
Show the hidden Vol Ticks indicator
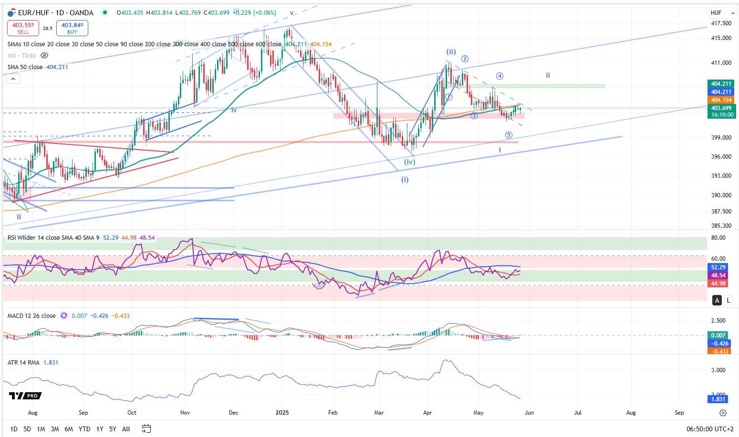44,55
